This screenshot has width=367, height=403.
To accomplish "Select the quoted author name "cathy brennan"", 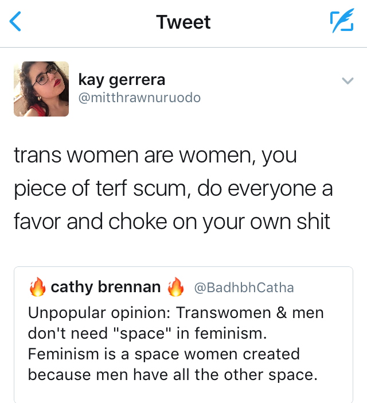I will [x=106, y=287].
